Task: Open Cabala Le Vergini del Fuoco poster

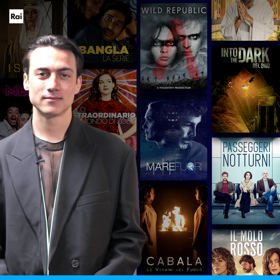Action: pyautogui.click(x=174, y=228)
